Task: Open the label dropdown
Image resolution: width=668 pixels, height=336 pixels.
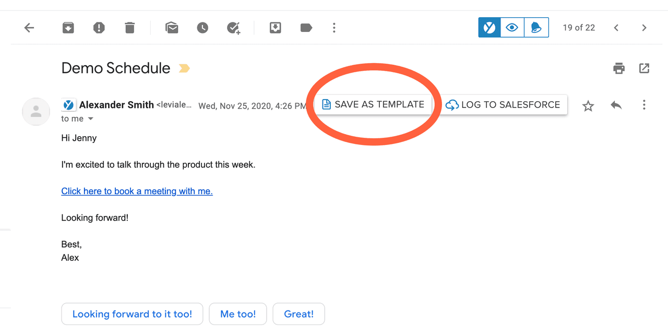Action: [x=306, y=27]
